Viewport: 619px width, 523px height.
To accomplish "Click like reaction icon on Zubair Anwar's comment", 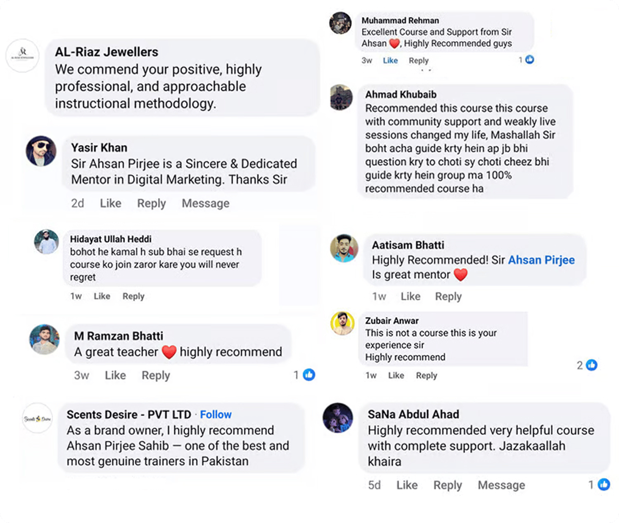I will click(x=592, y=365).
